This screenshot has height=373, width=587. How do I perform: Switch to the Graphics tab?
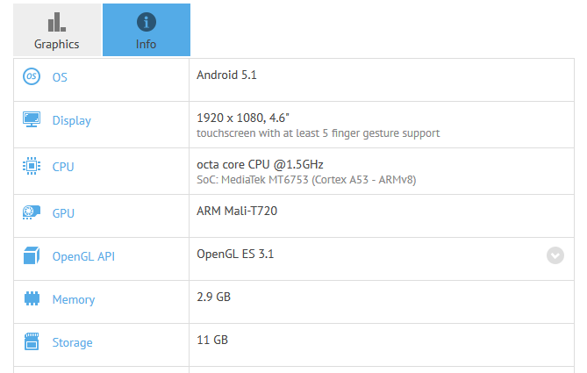click(x=57, y=31)
